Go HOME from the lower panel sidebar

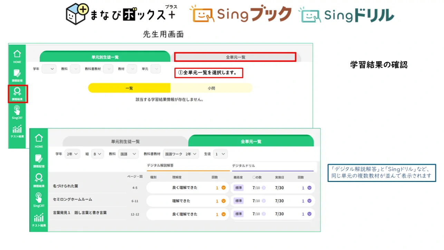39,141
